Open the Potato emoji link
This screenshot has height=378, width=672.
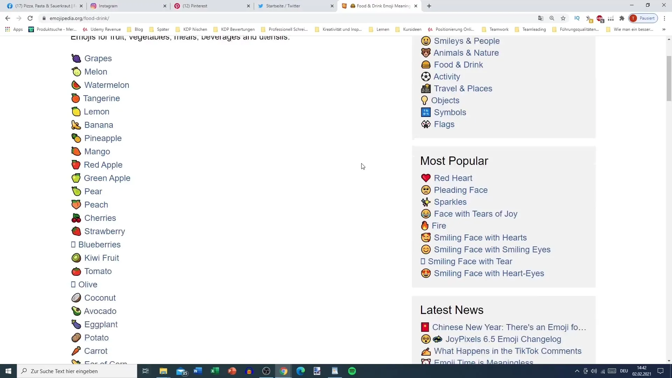(97, 338)
